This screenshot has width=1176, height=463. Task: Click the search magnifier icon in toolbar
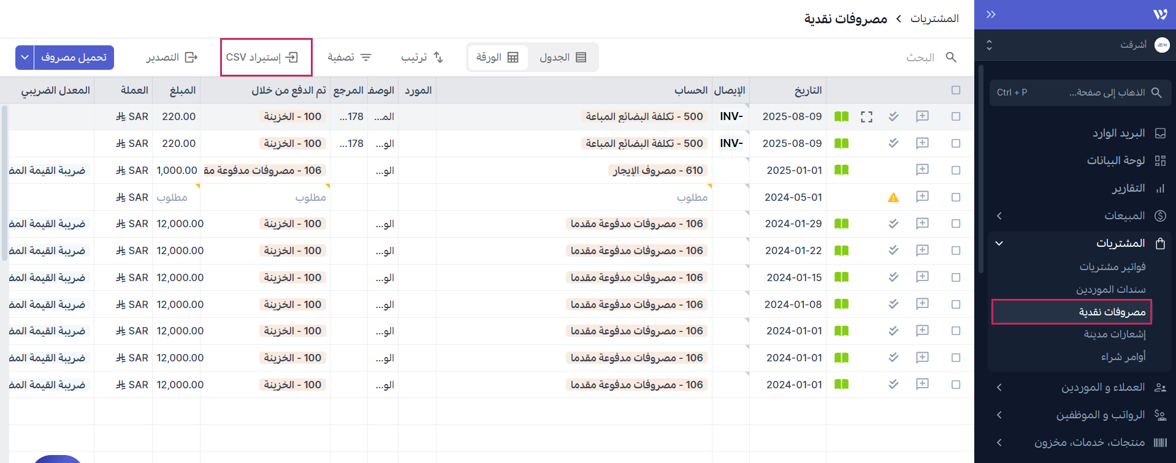coord(951,57)
